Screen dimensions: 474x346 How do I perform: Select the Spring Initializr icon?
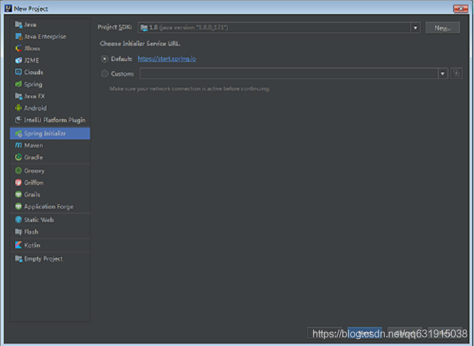(18, 134)
